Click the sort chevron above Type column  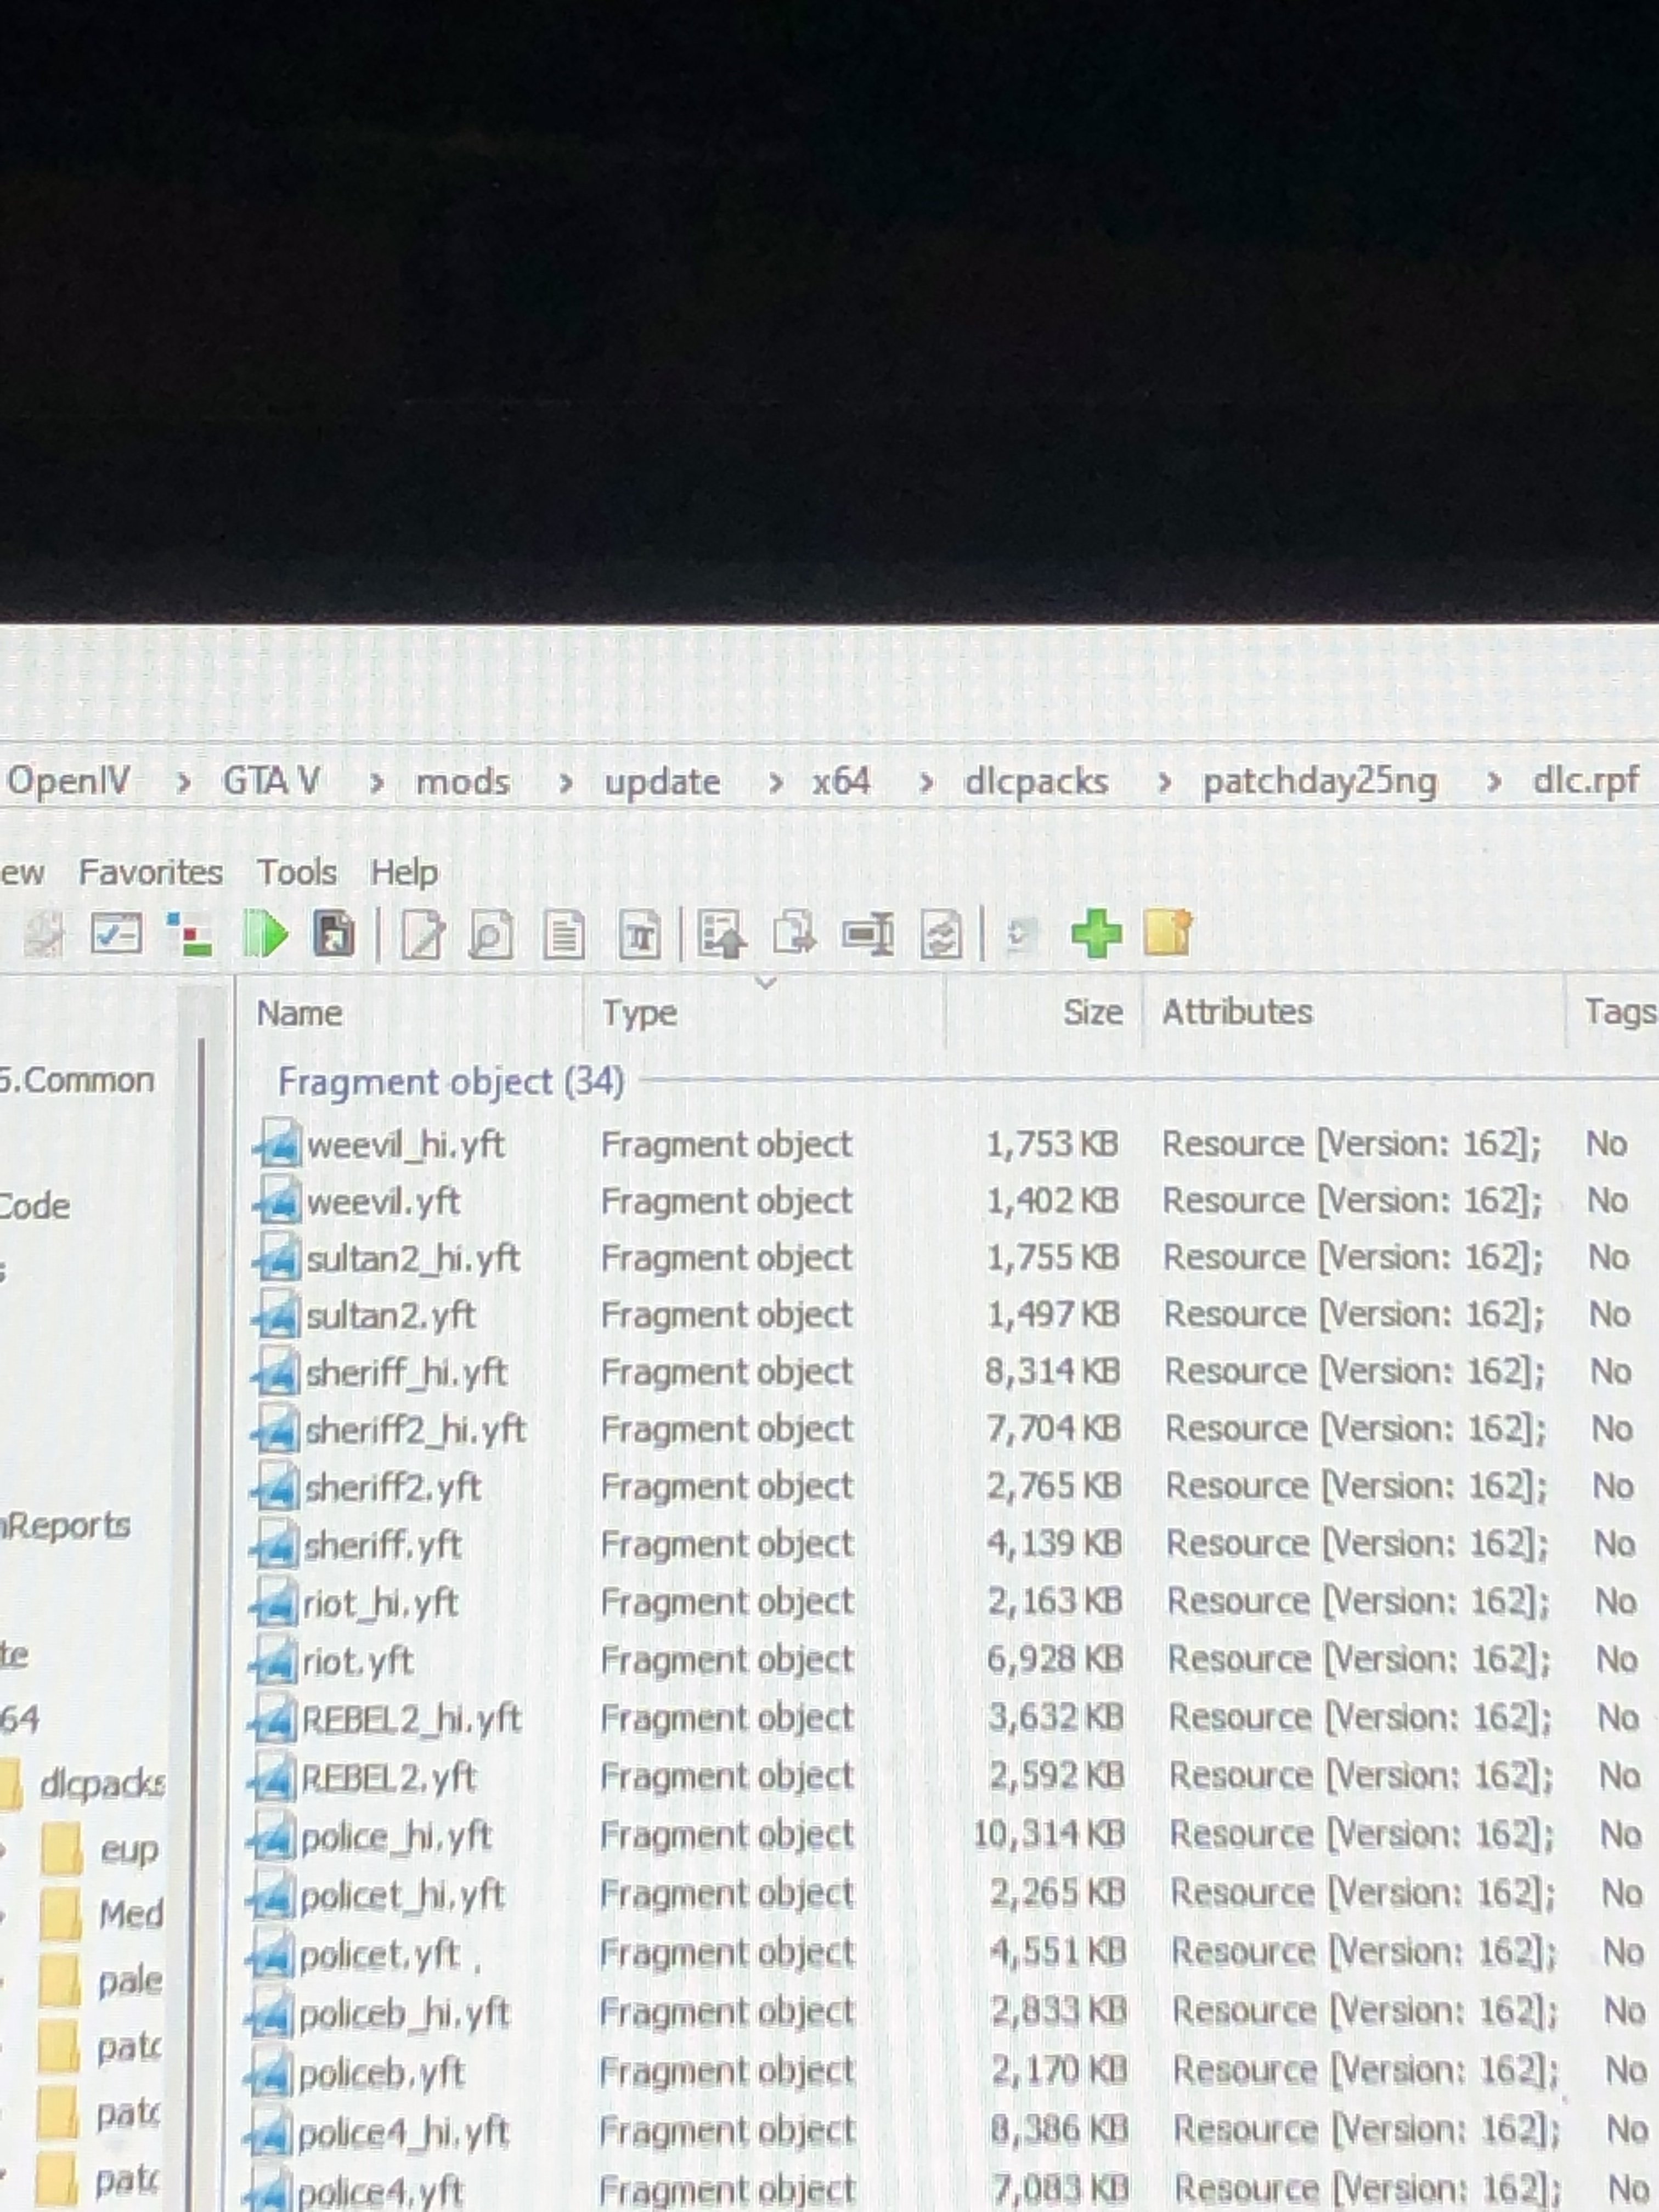[766, 983]
